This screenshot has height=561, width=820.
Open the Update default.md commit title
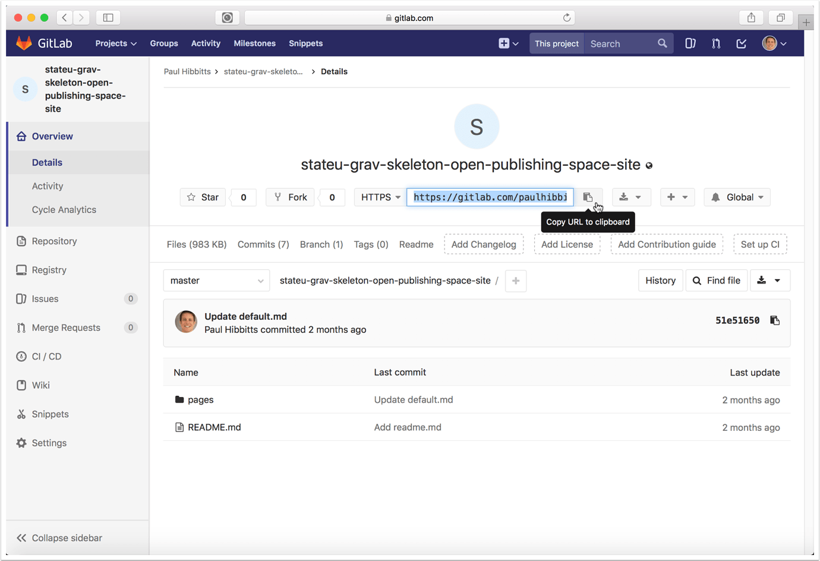(245, 316)
